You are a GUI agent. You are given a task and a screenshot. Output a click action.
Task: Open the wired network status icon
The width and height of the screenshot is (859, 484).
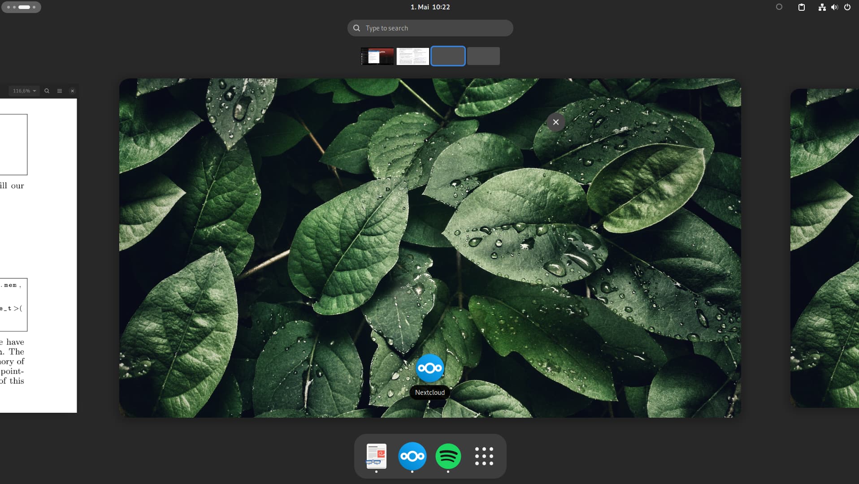pyautogui.click(x=822, y=7)
